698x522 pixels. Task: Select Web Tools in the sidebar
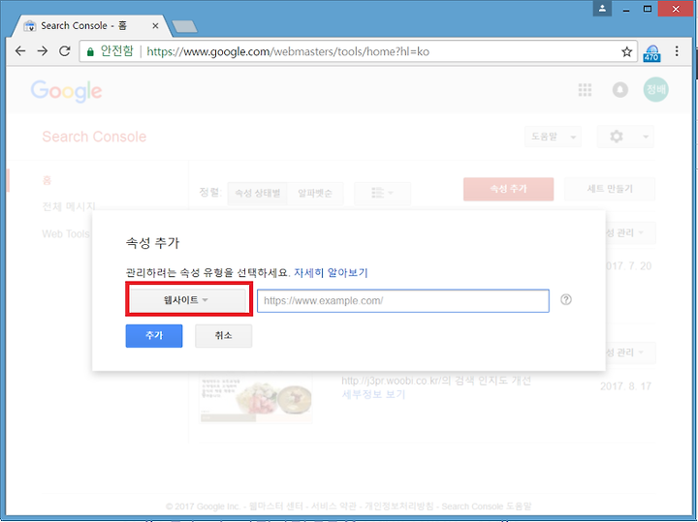(66, 233)
